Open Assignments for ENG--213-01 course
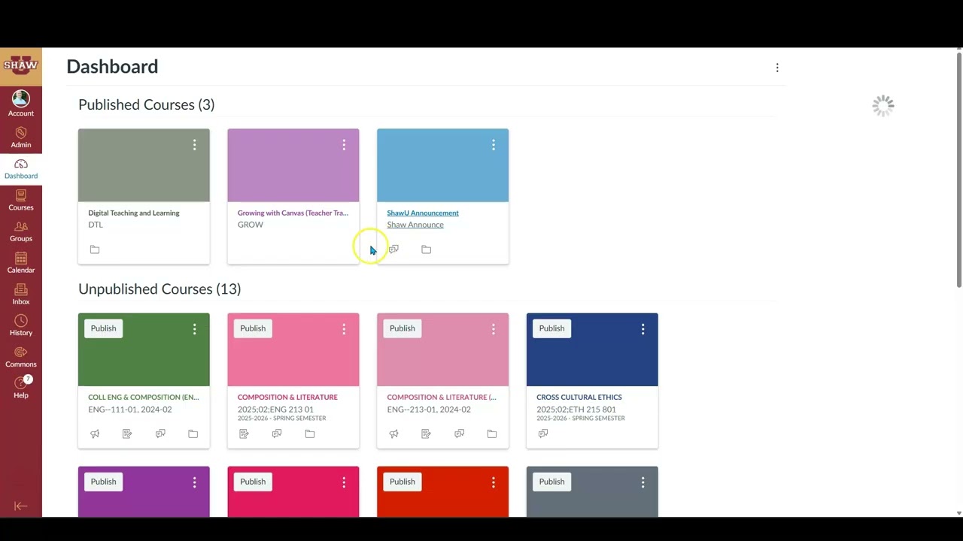 tap(427, 434)
